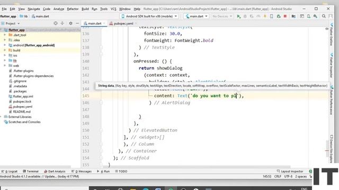Open the Build menu
This screenshot has width=339, height=190.
[x=85, y=9]
